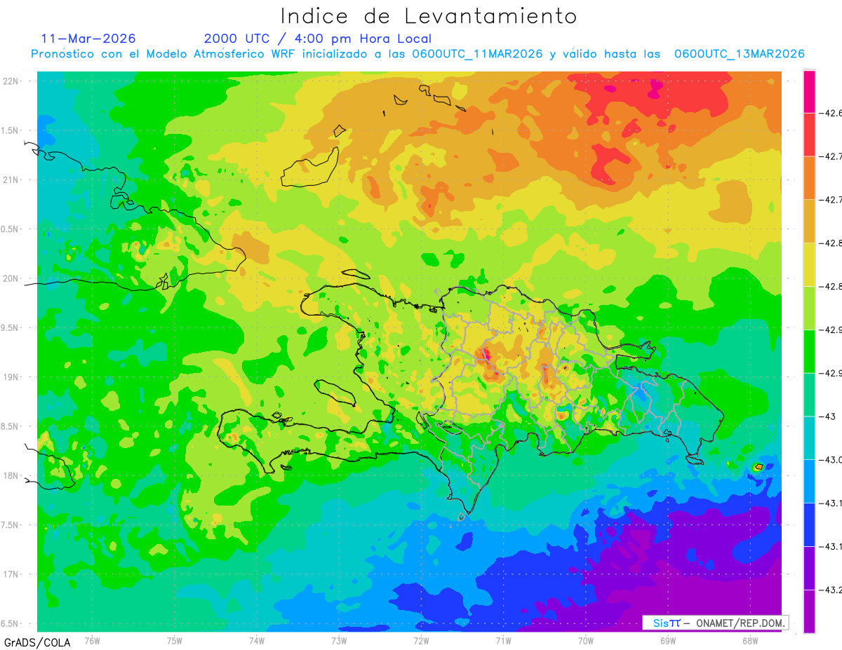Click the 71W longitude label
The image size is (842, 650).
coord(503,640)
